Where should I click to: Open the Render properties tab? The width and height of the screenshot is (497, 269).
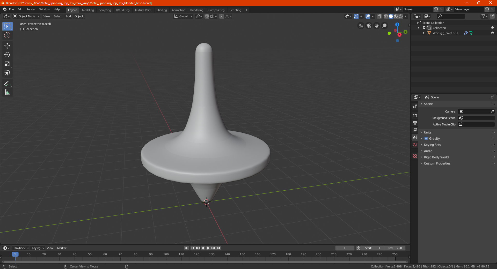click(415, 115)
